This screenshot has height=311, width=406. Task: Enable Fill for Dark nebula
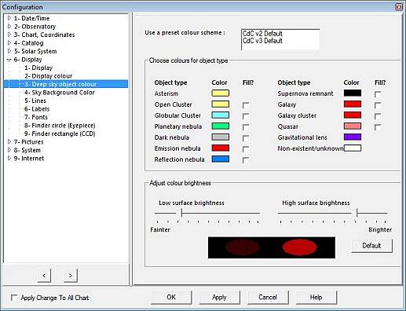coord(246,138)
